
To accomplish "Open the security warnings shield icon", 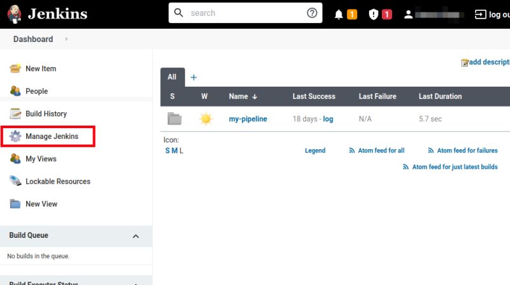I will tap(374, 14).
